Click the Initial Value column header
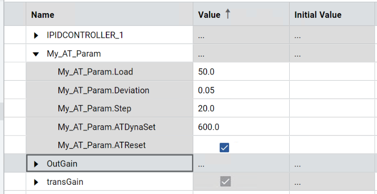Image resolution: width=377 pixels, height=194 pixels. pyautogui.click(x=318, y=15)
